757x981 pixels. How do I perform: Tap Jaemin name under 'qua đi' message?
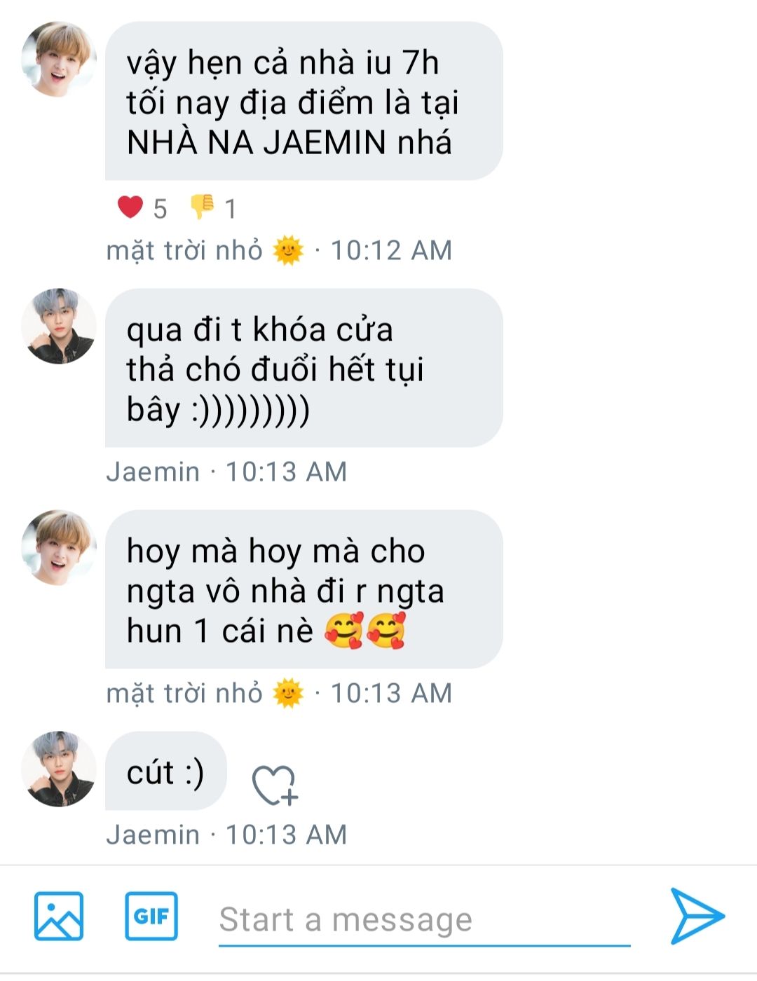pos(153,472)
